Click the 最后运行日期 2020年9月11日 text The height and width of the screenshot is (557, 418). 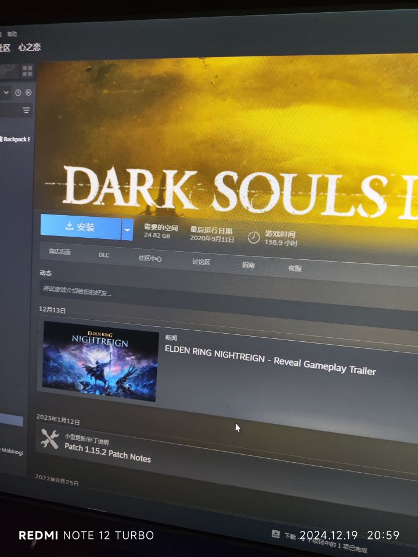click(x=212, y=234)
